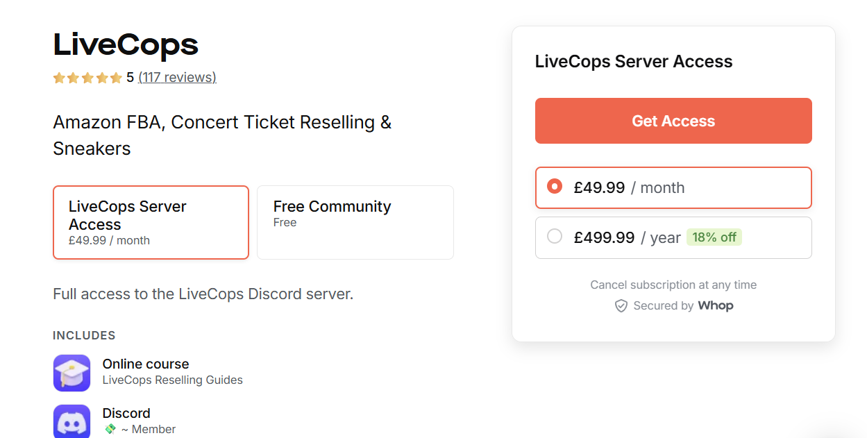This screenshot has width=867, height=438.
Task: Click the Whop wordmark next to the shield
Action: coord(716,305)
